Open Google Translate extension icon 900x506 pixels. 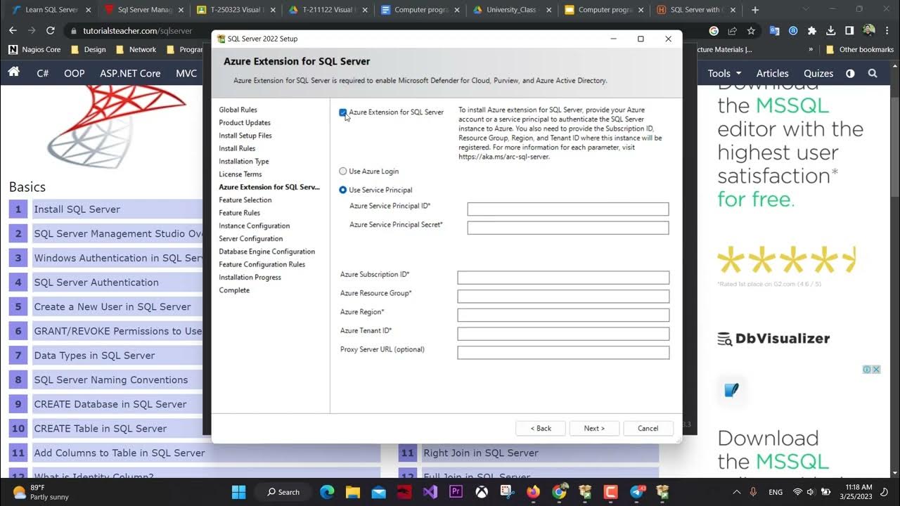pos(775,31)
